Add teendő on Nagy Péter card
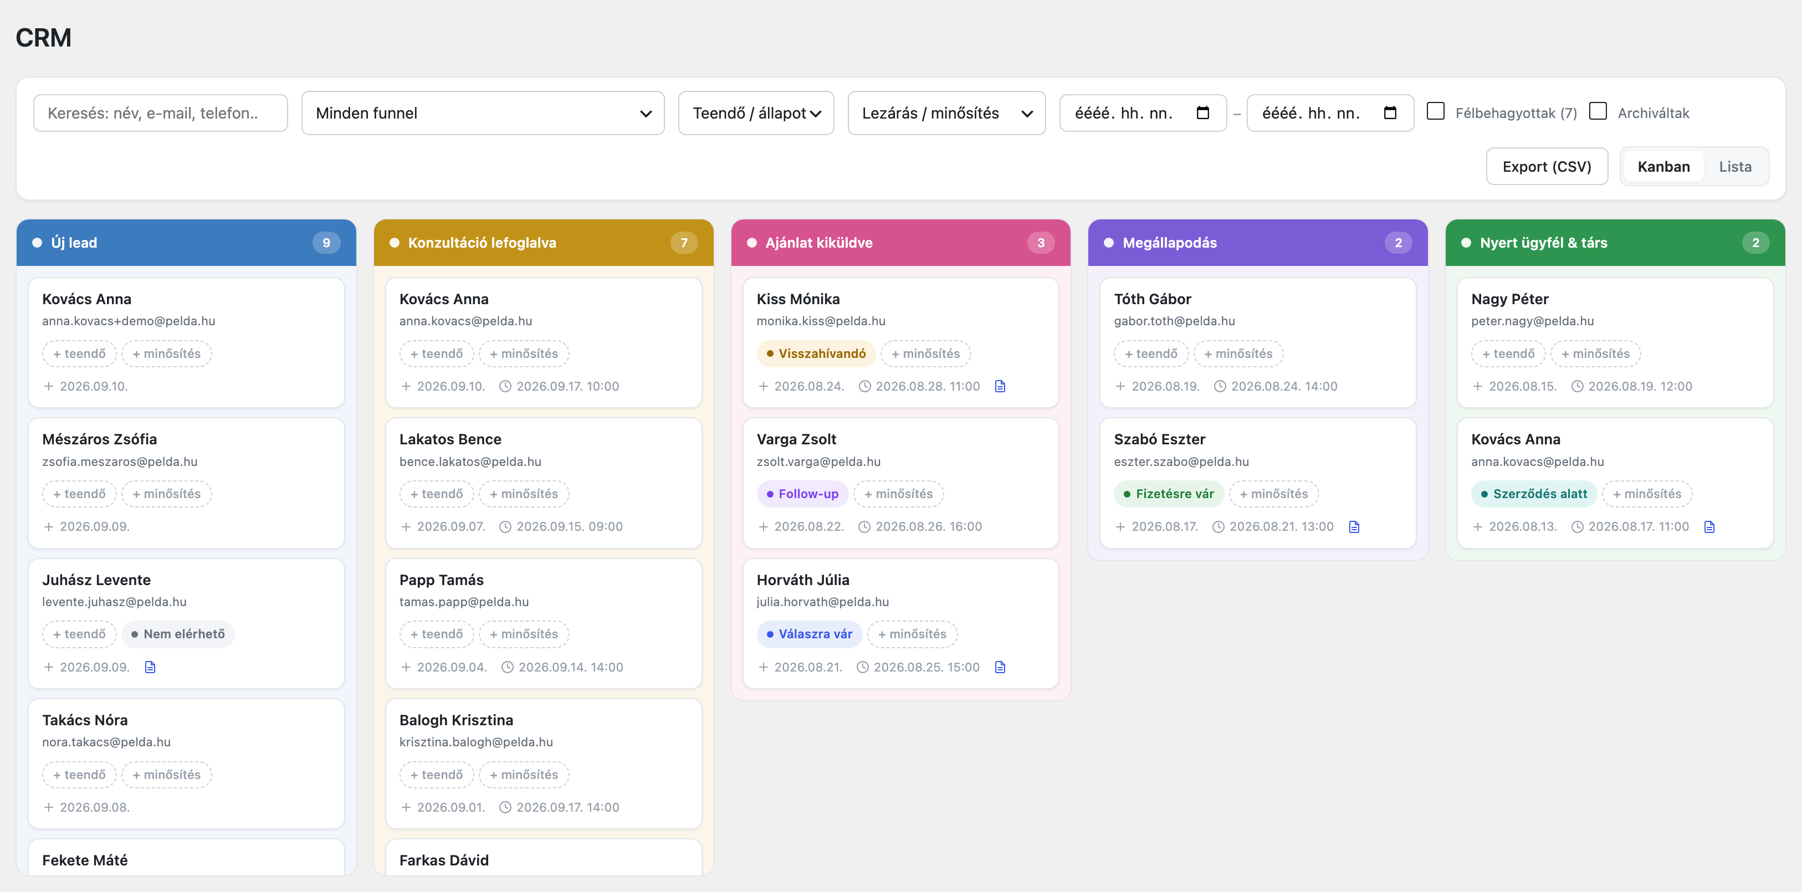This screenshot has width=1802, height=892. point(1508,354)
